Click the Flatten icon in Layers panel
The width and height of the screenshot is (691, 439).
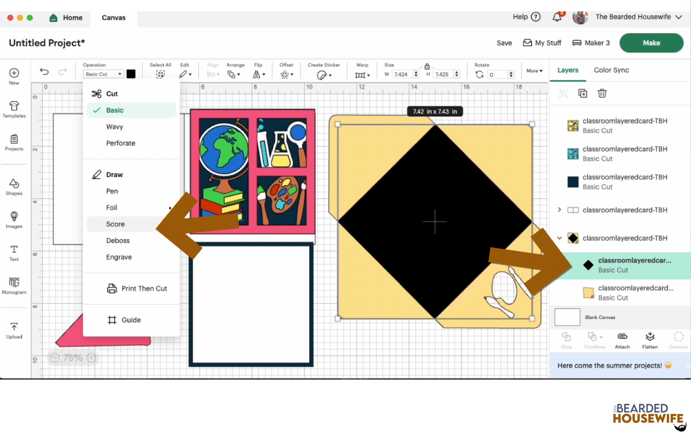650,340
